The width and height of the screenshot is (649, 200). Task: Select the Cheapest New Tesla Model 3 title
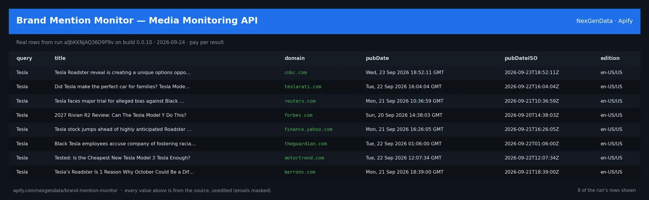(x=122, y=158)
